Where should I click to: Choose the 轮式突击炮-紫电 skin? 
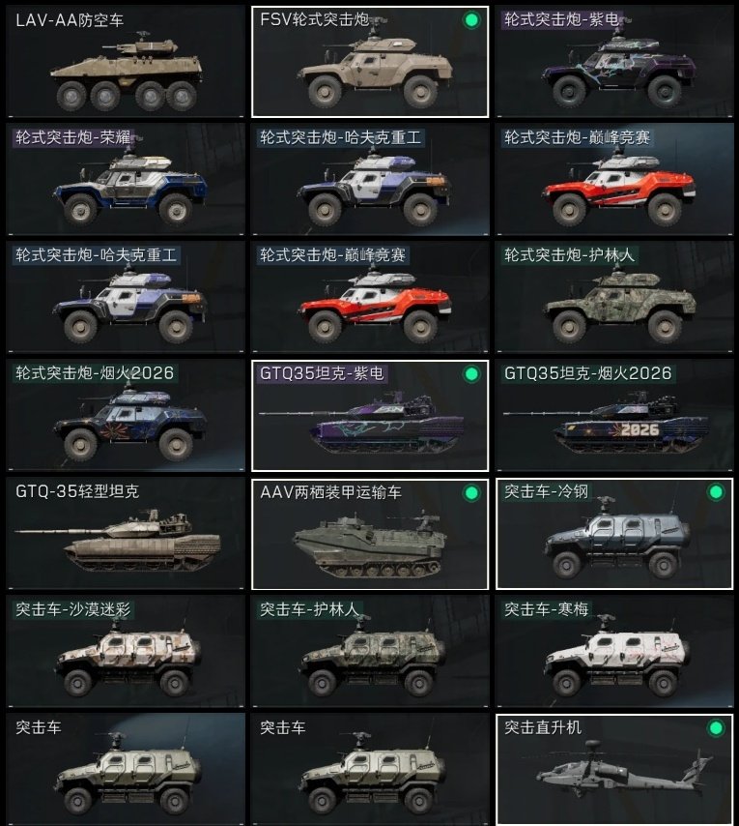[614, 62]
